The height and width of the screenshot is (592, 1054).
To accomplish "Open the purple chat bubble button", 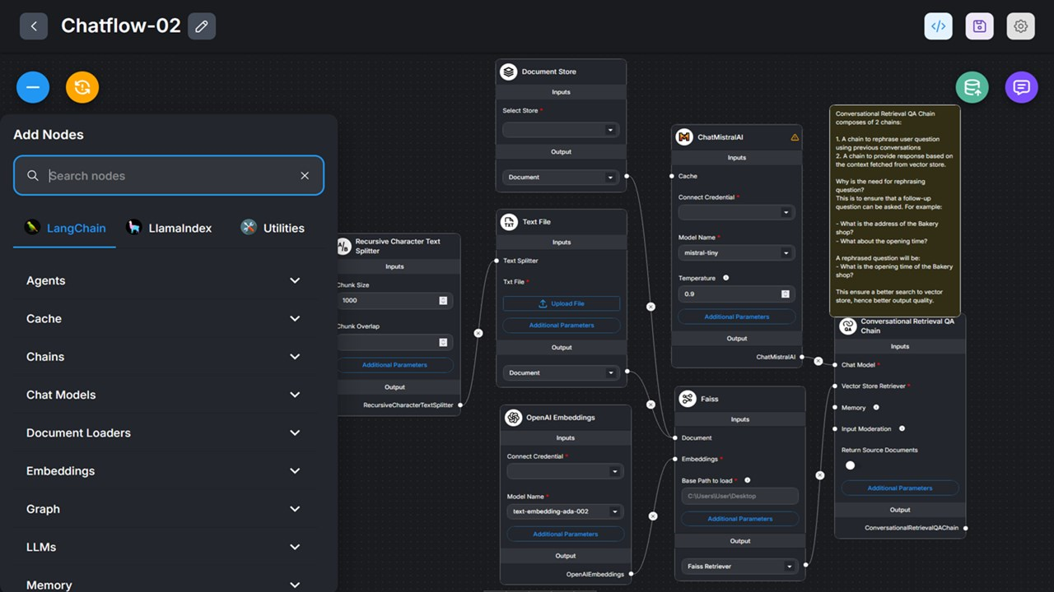I will coord(1021,87).
